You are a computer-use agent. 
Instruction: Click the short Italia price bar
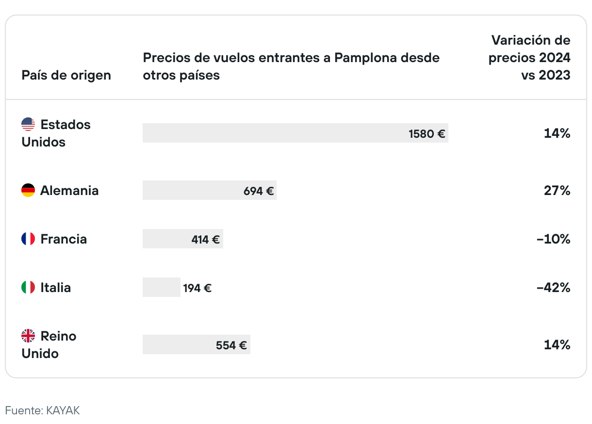click(161, 287)
